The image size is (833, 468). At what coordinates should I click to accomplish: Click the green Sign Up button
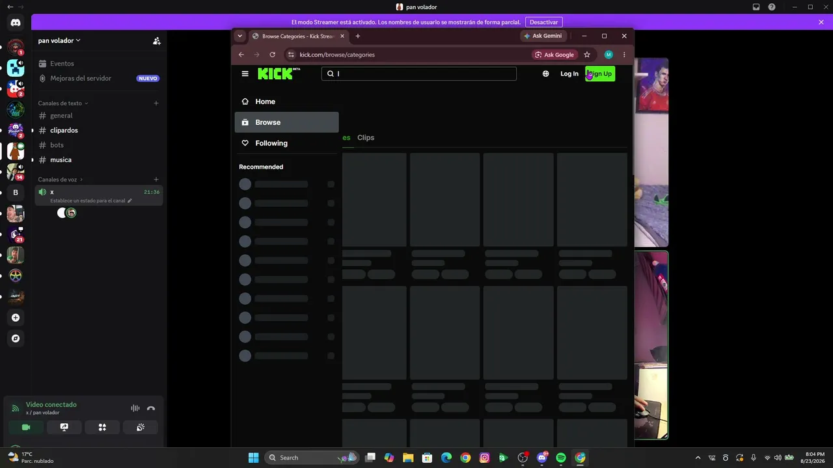pyautogui.click(x=600, y=74)
